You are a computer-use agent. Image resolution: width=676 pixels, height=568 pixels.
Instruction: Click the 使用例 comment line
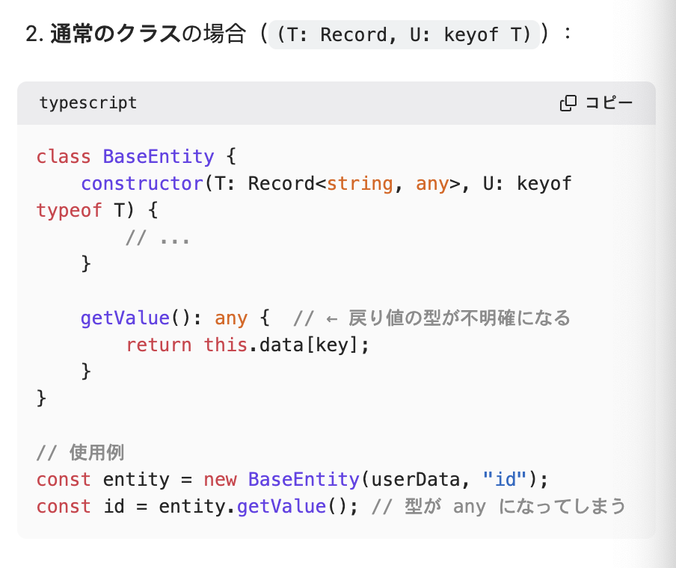coord(79,452)
